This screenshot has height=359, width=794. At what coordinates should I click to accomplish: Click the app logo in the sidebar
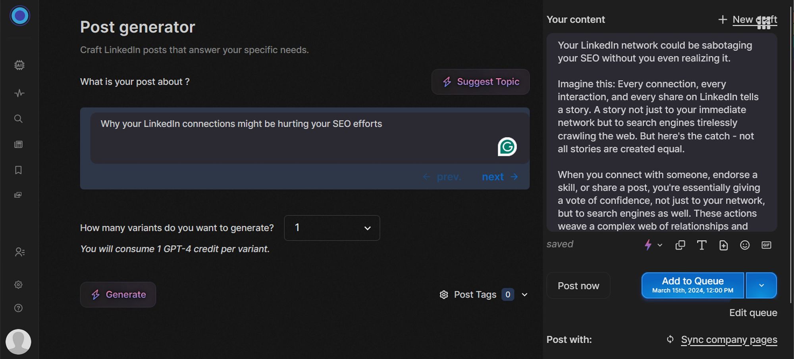19,16
